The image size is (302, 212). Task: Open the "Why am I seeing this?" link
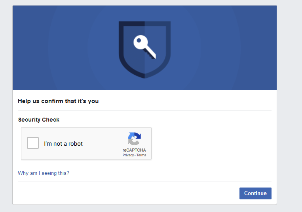point(44,173)
